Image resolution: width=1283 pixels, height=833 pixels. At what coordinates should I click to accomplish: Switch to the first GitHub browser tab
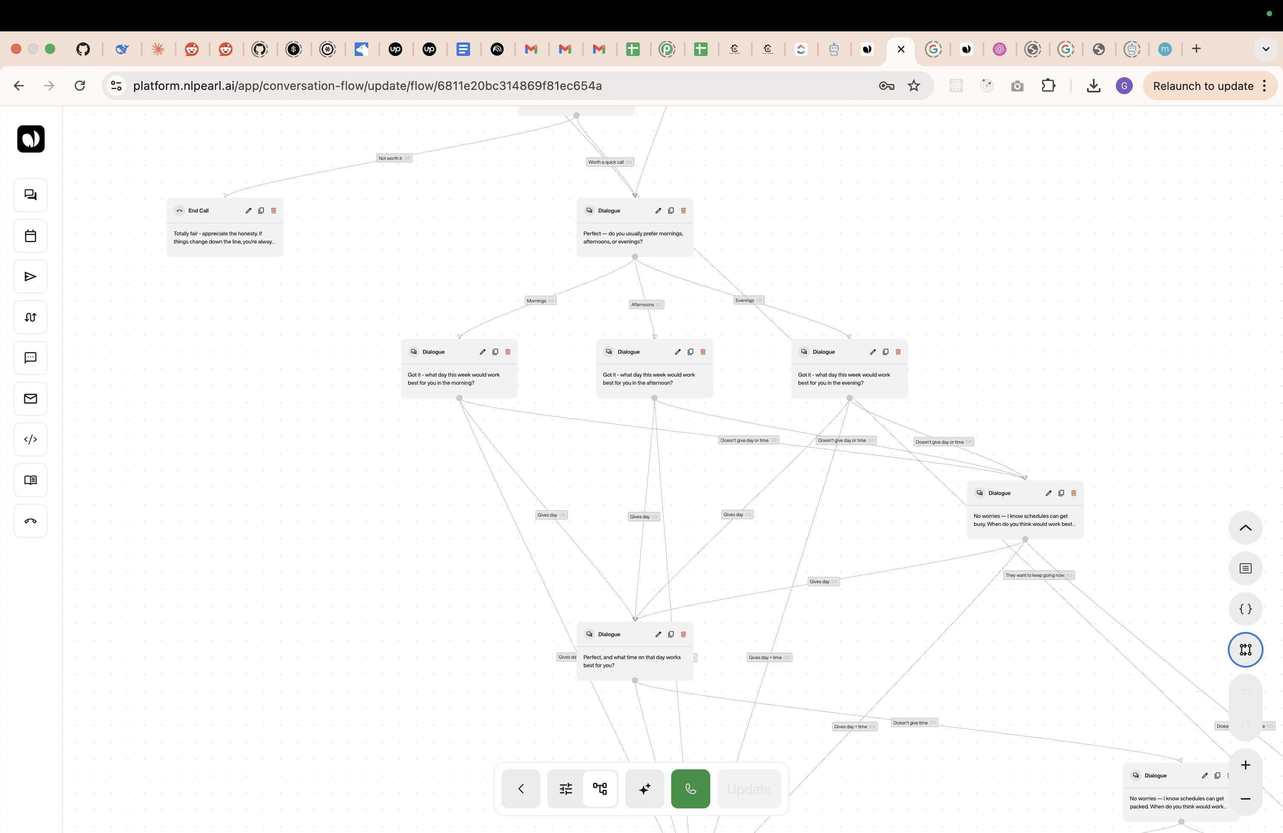point(83,49)
